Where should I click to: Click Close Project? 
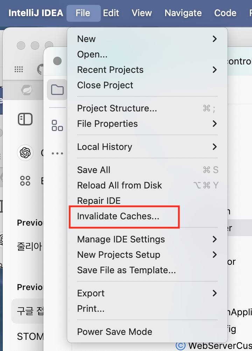(x=105, y=85)
